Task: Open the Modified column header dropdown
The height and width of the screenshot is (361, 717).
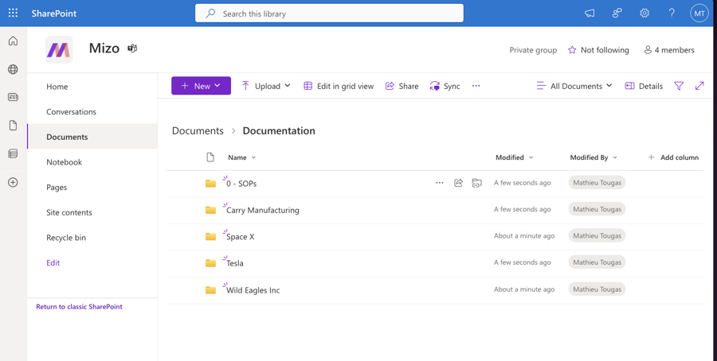Action: [515, 157]
